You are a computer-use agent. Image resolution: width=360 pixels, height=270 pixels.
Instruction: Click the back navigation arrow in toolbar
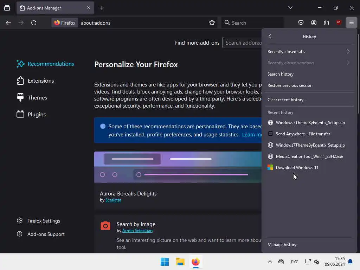[x=8, y=23]
